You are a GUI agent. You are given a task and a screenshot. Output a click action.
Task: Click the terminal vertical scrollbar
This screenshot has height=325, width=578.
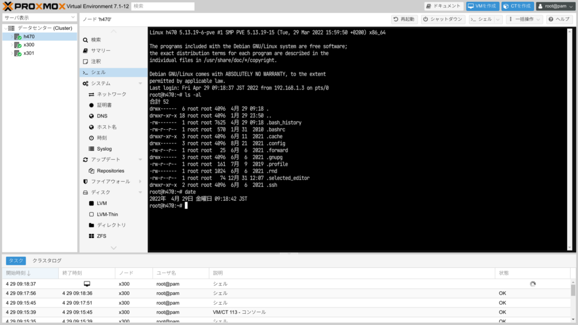(x=570, y=140)
